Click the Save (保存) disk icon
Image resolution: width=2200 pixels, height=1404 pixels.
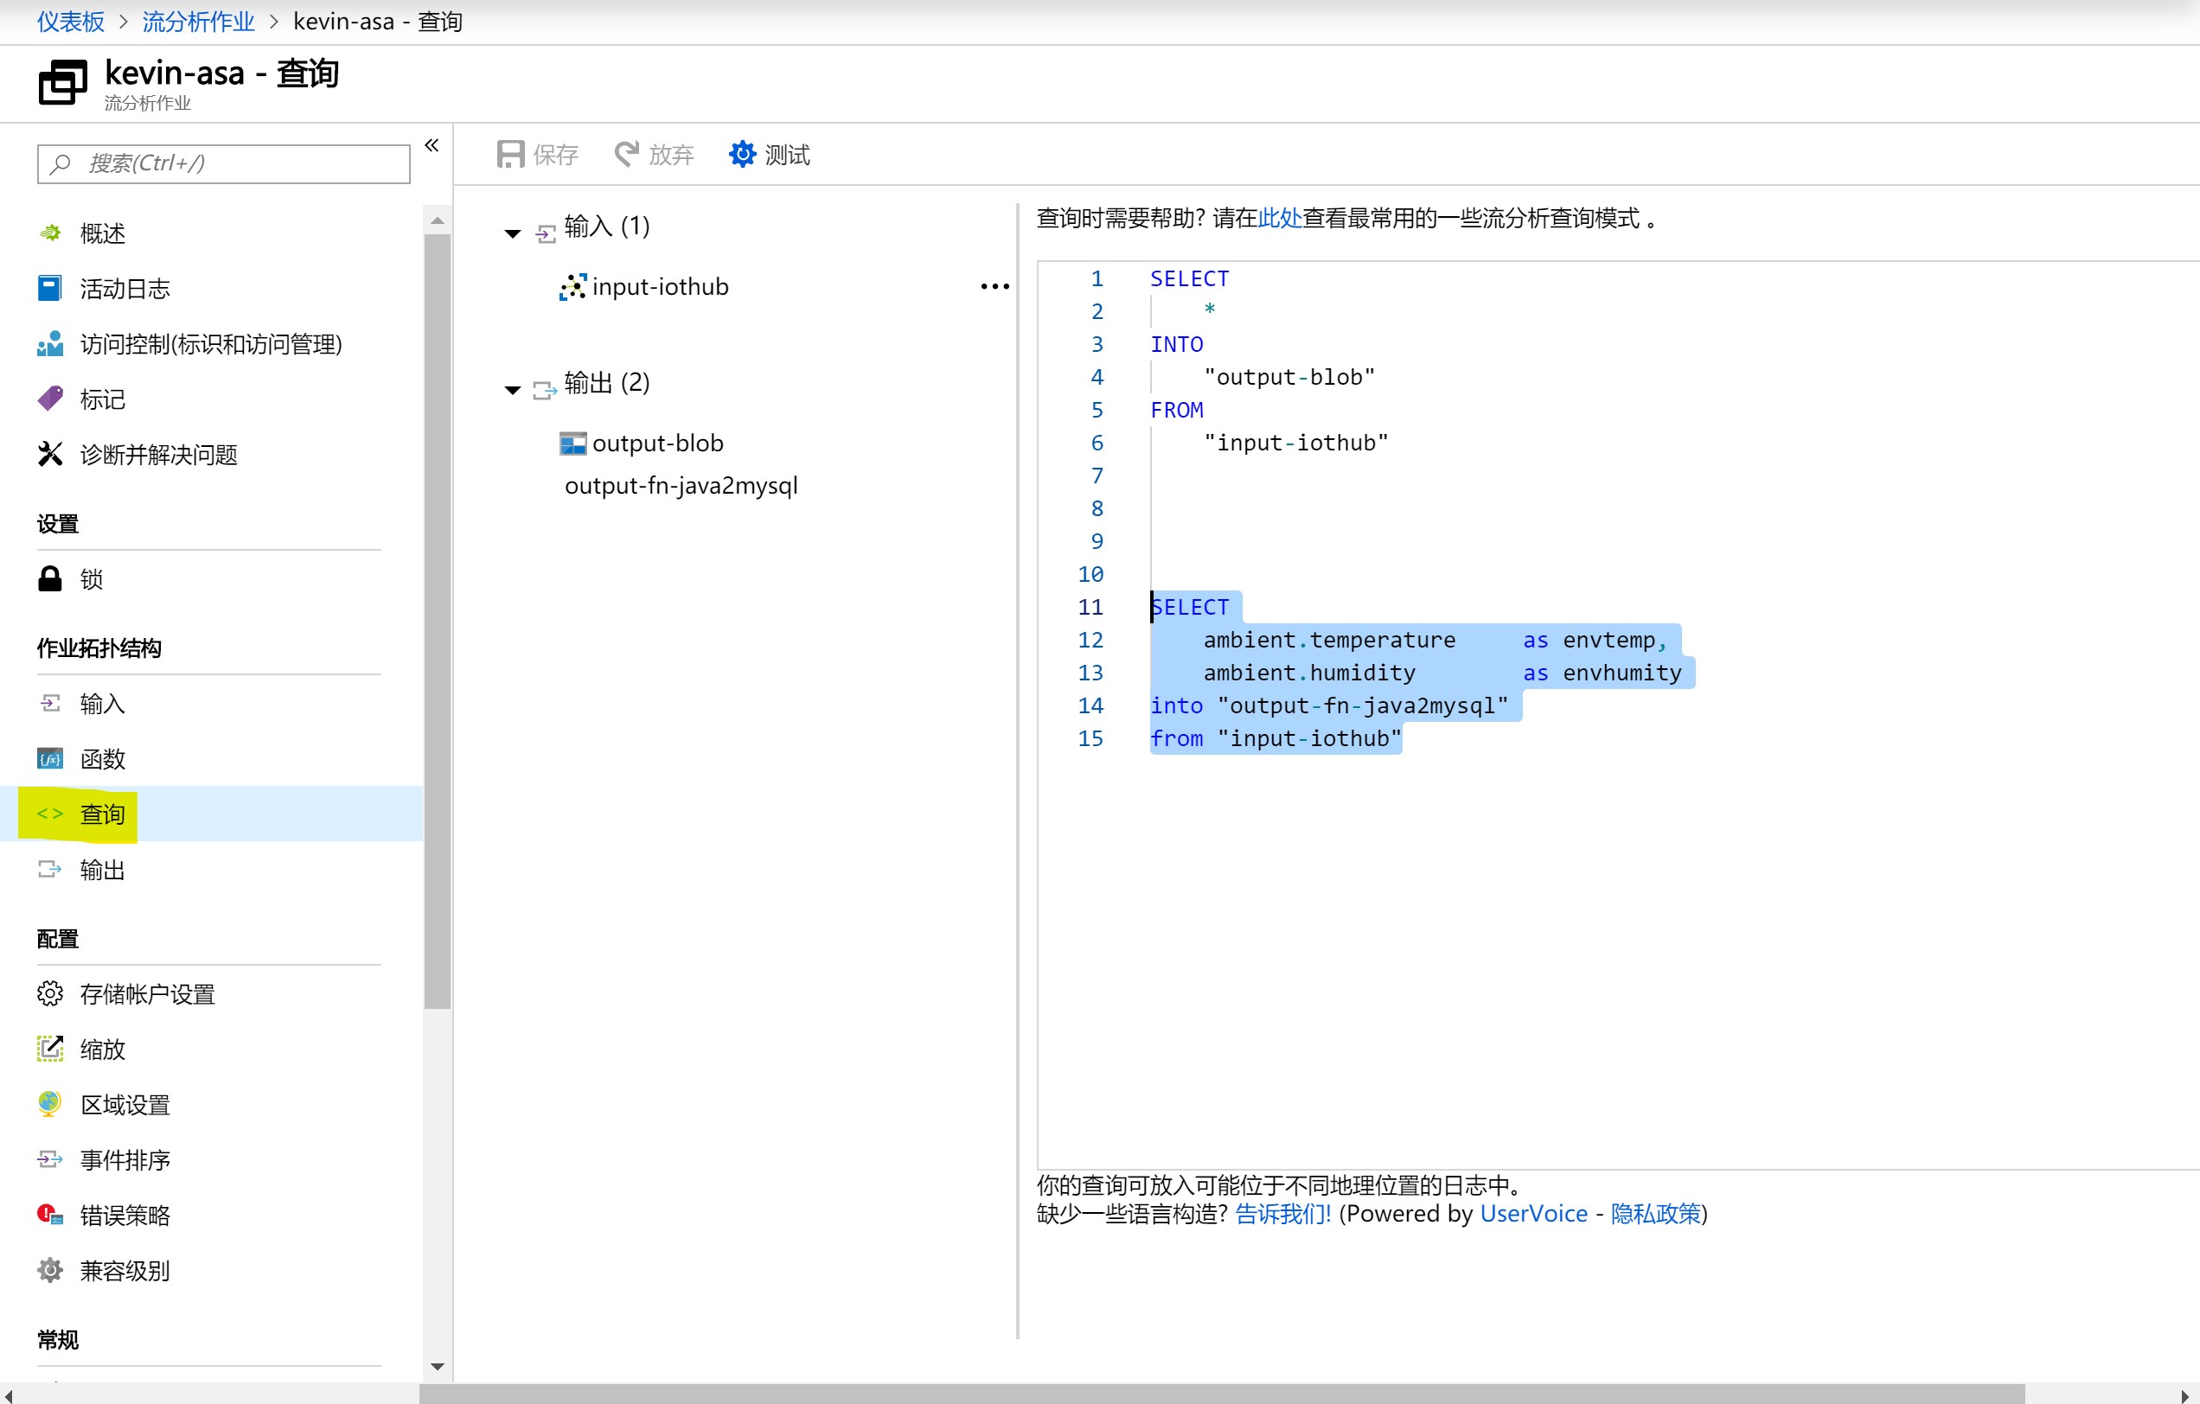[x=510, y=154]
